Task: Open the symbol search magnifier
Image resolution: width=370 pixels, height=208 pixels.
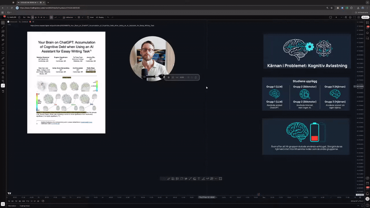Action: (x=7, y=17)
